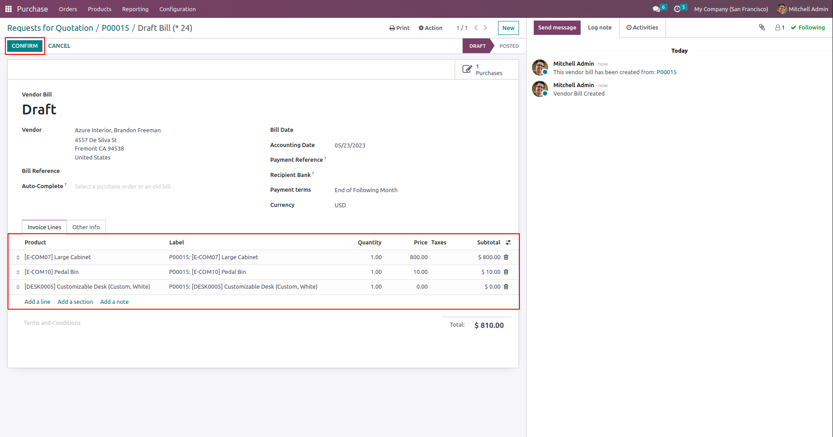Image resolution: width=833 pixels, height=437 pixels.
Task: Toggle the Following subscription status
Action: pyautogui.click(x=808, y=28)
